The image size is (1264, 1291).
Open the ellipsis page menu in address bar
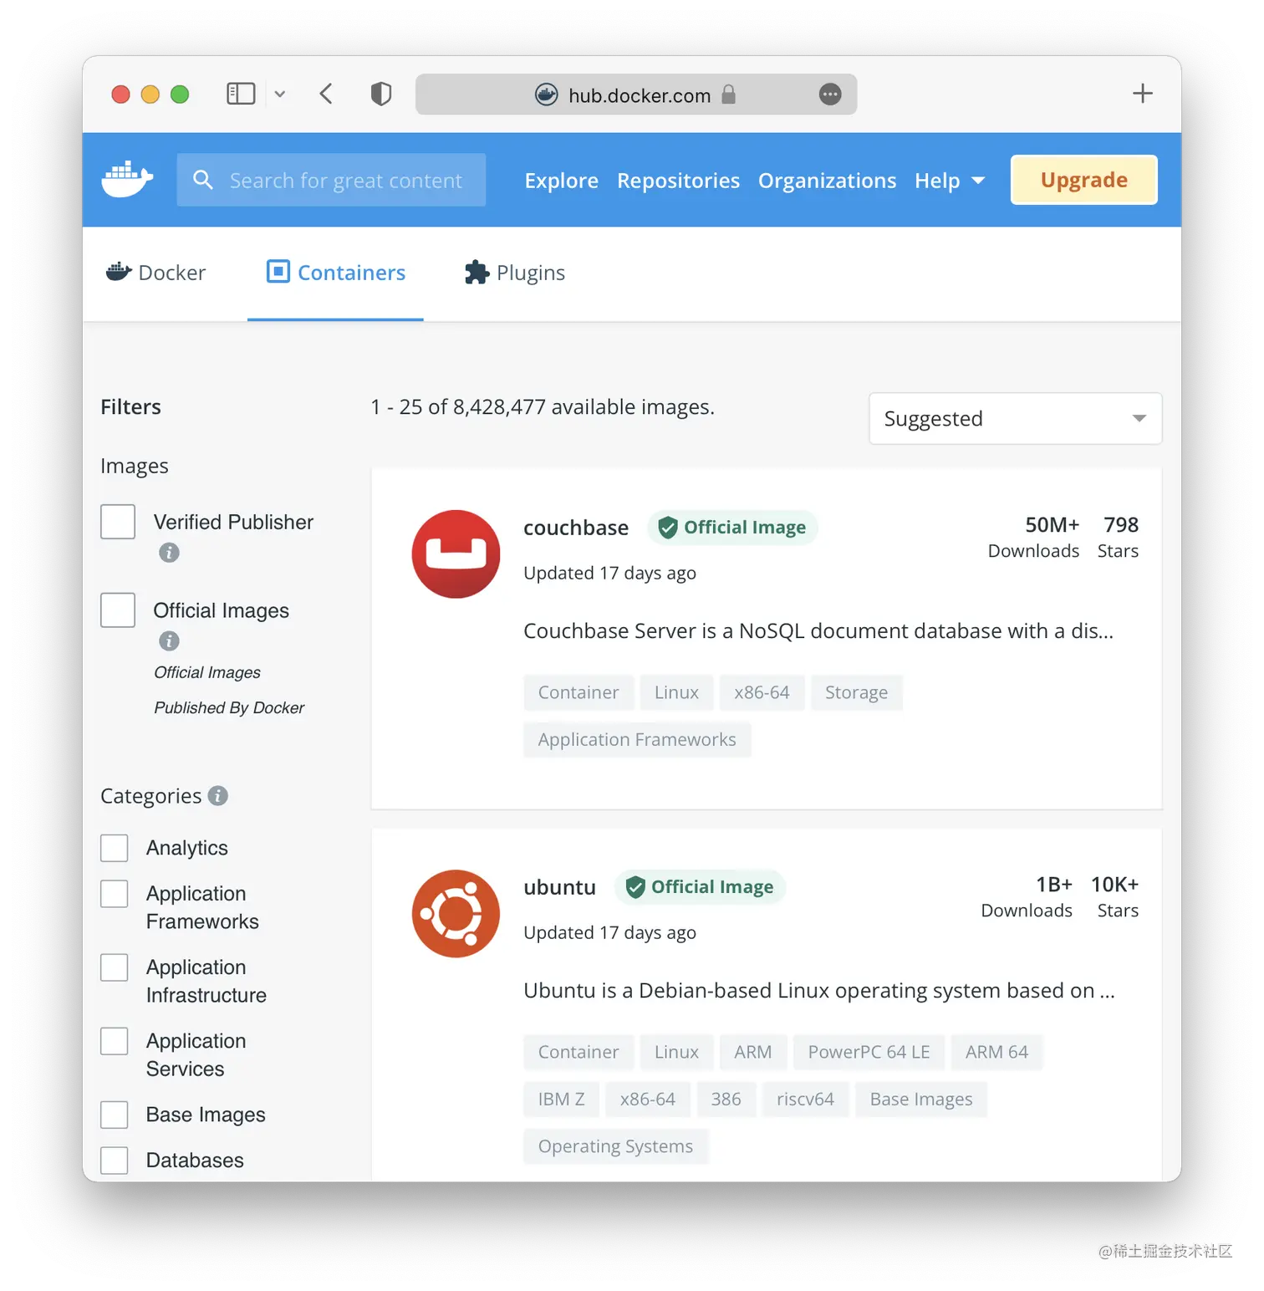[x=830, y=94]
